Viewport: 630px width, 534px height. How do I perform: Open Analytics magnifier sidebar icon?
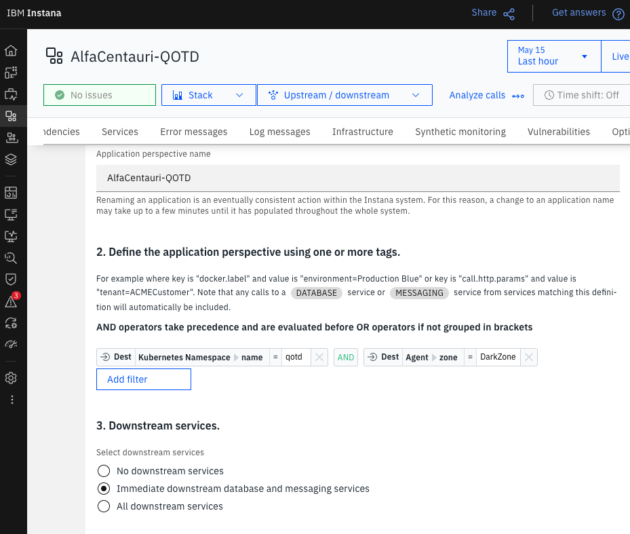(11, 258)
